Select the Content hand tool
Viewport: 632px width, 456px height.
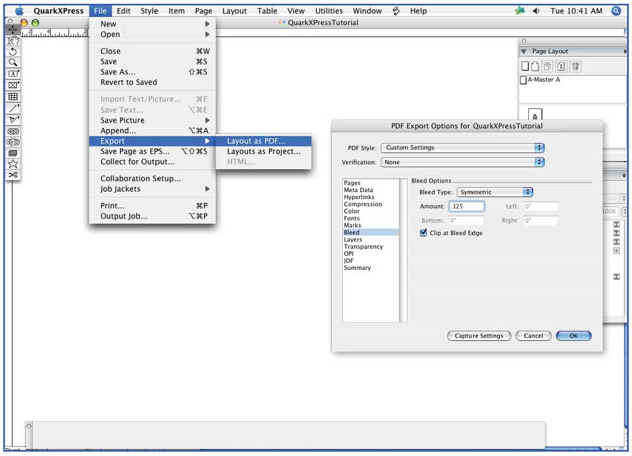coord(13,40)
